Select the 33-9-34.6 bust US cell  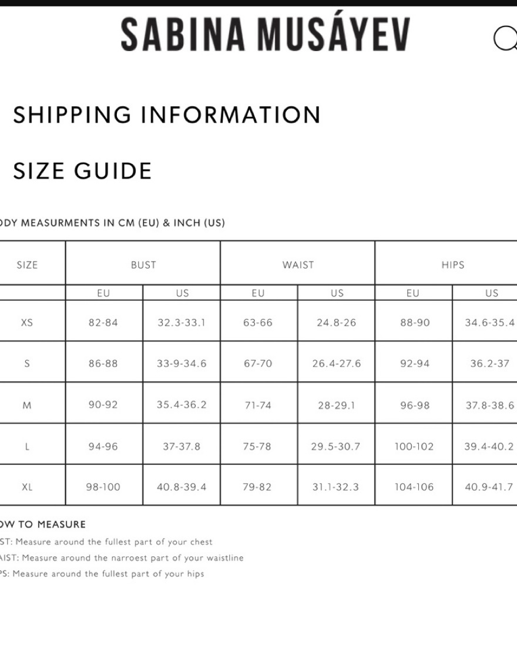[182, 364]
